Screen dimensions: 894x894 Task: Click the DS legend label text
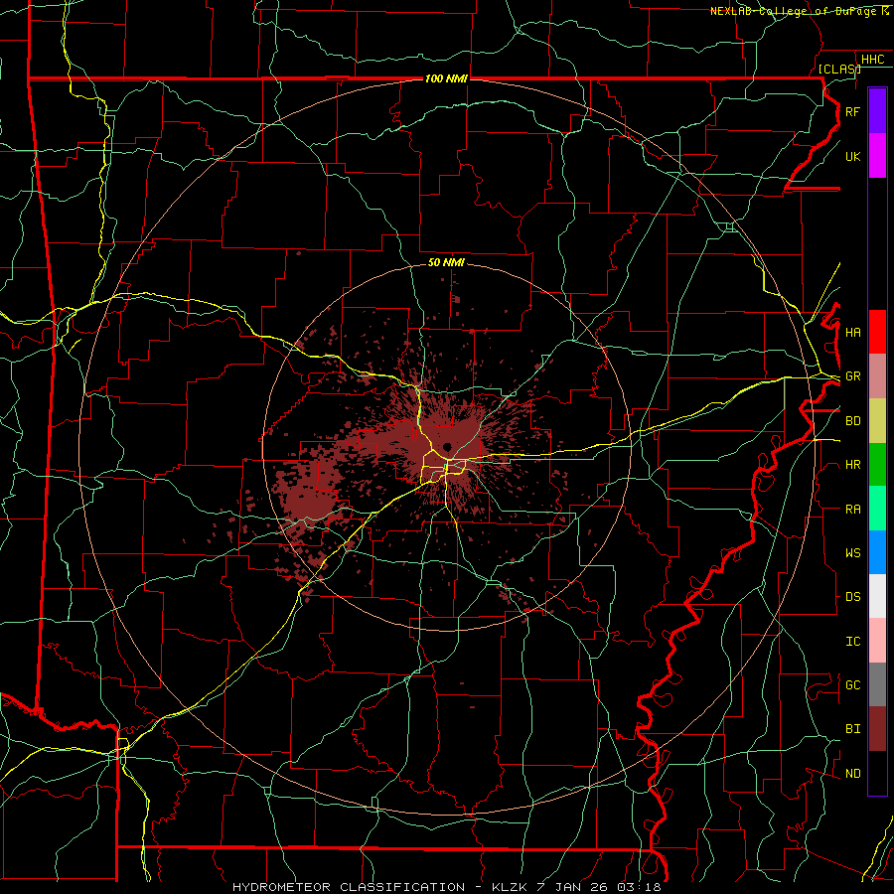853,597
